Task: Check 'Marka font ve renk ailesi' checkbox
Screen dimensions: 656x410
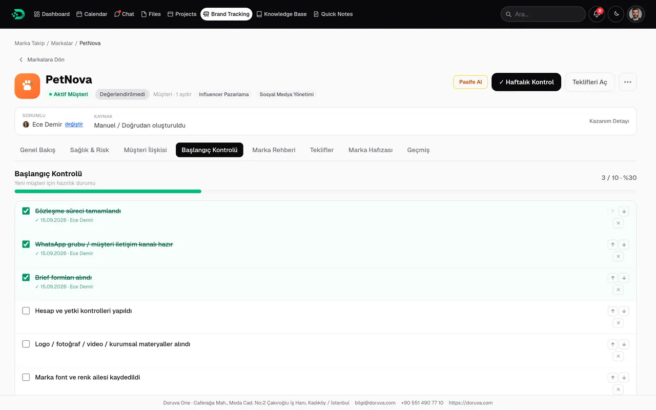Action: tap(26, 377)
